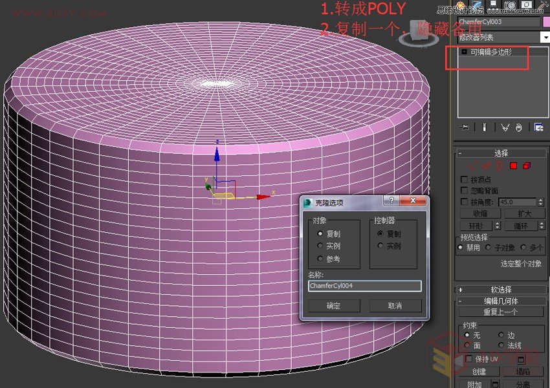Collapse the 编辑几何体 rollout
The image size is (550, 388).
click(500, 301)
